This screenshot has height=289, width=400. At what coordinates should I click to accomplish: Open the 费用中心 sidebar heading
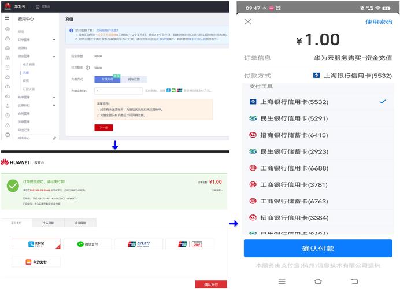point(26,18)
